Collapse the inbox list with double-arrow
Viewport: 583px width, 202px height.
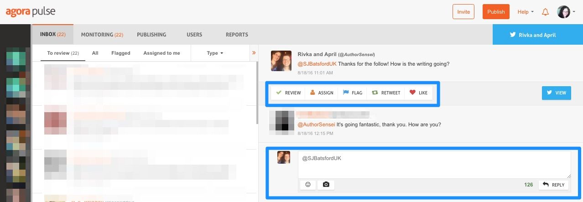(254, 53)
